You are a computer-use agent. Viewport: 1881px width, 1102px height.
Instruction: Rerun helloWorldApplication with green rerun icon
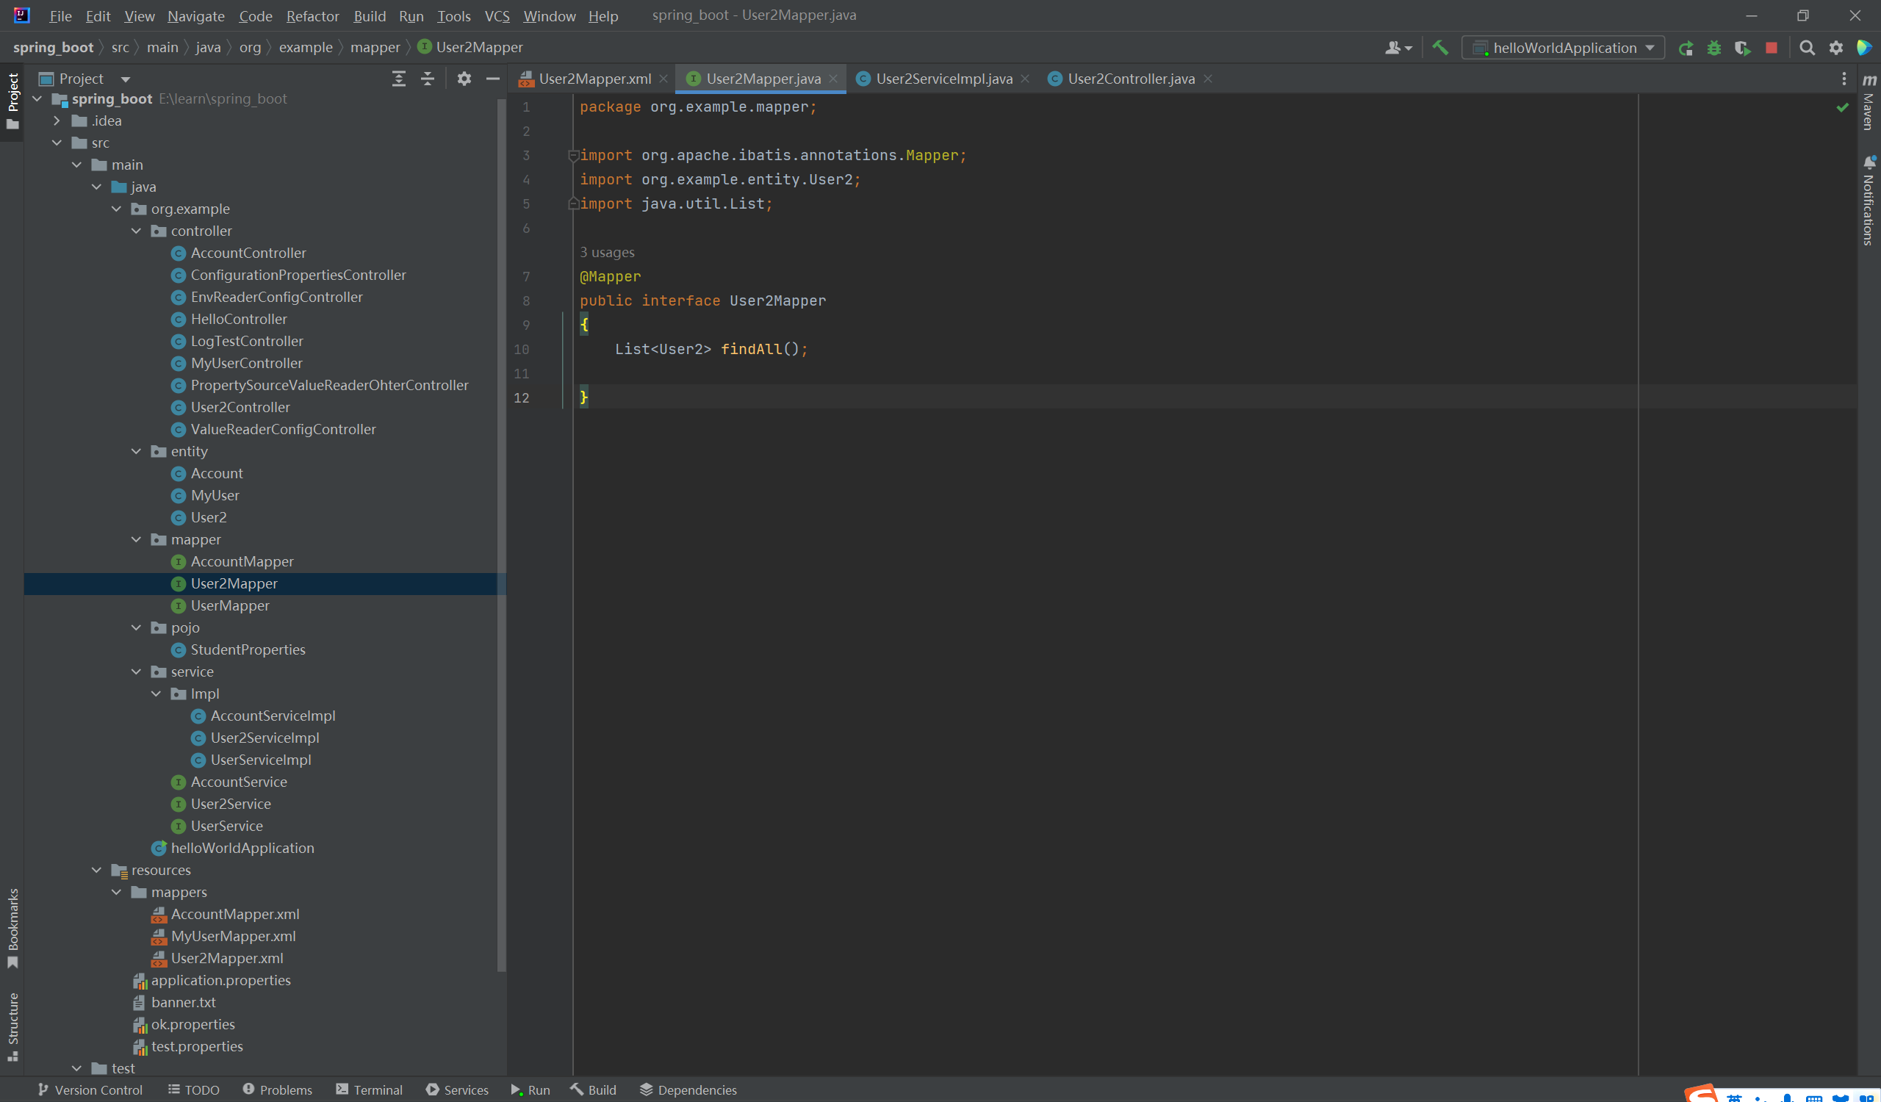click(x=1686, y=48)
